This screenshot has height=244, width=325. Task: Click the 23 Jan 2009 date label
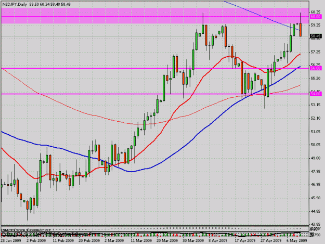[x=11, y=240]
